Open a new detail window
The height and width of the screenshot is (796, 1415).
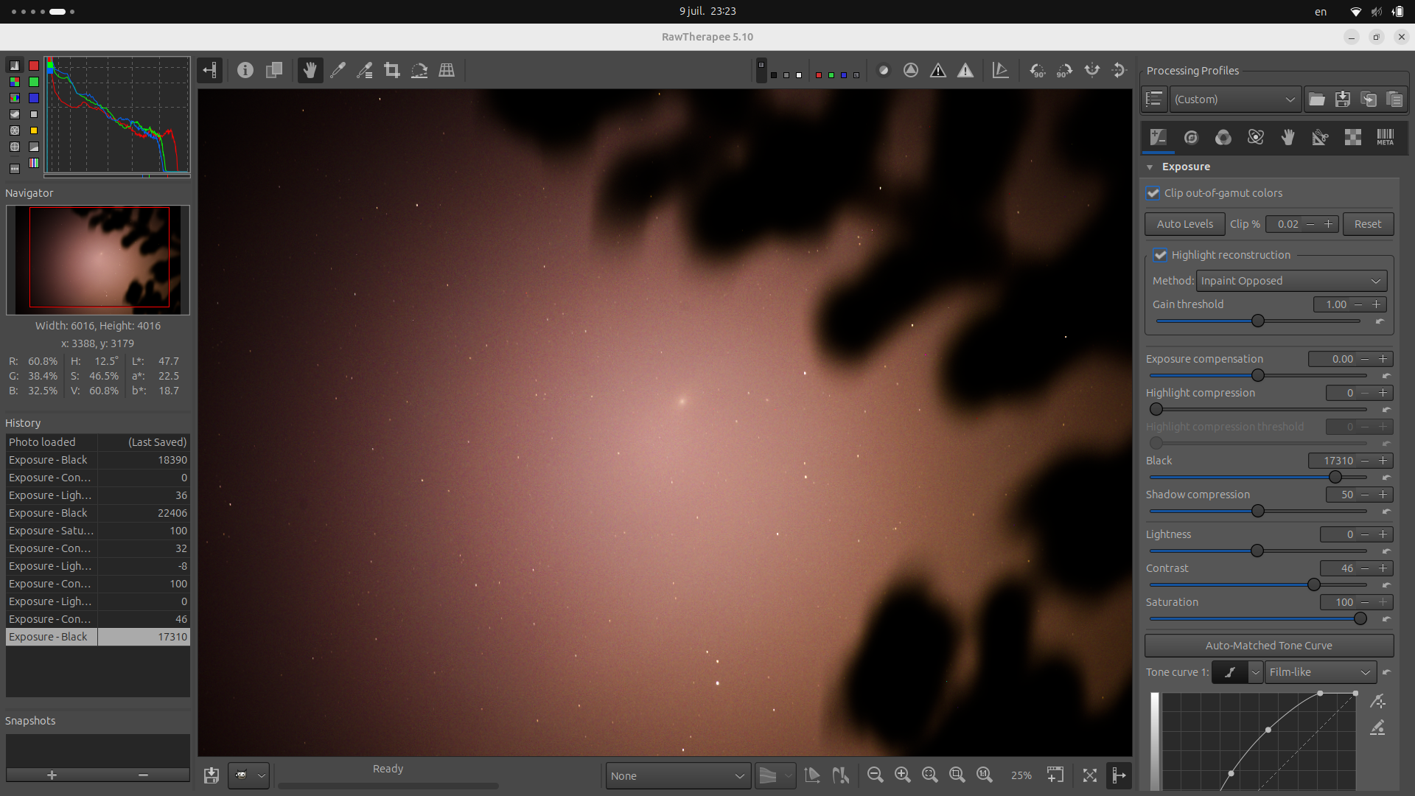click(1055, 775)
